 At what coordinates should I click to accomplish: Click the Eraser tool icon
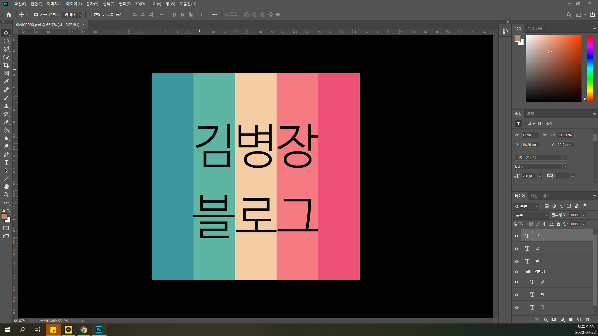6,122
